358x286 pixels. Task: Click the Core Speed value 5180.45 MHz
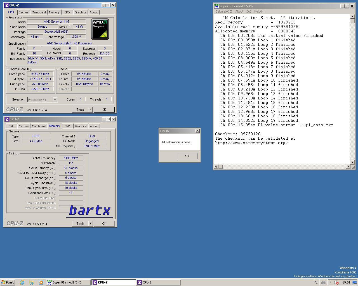click(x=40, y=74)
